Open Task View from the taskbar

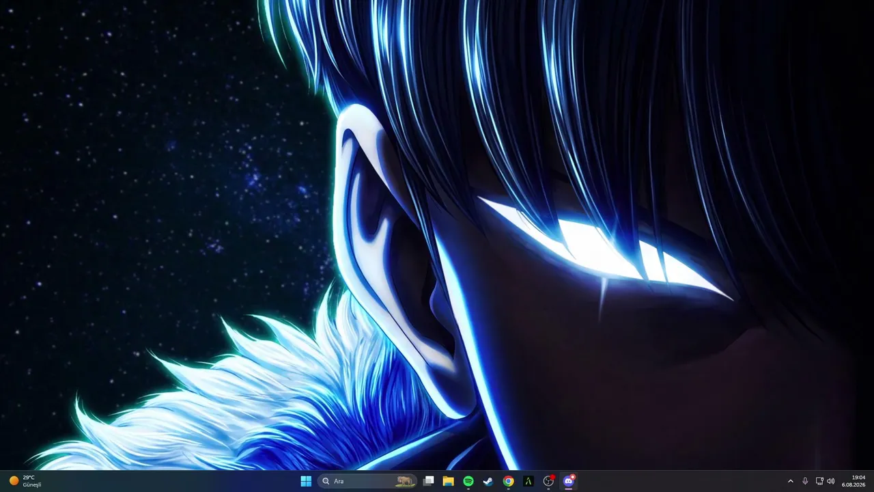(428, 481)
